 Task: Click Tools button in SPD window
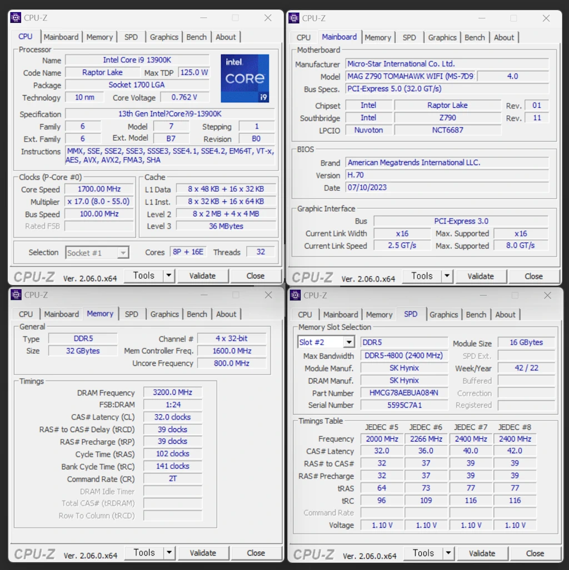point(423,553)
